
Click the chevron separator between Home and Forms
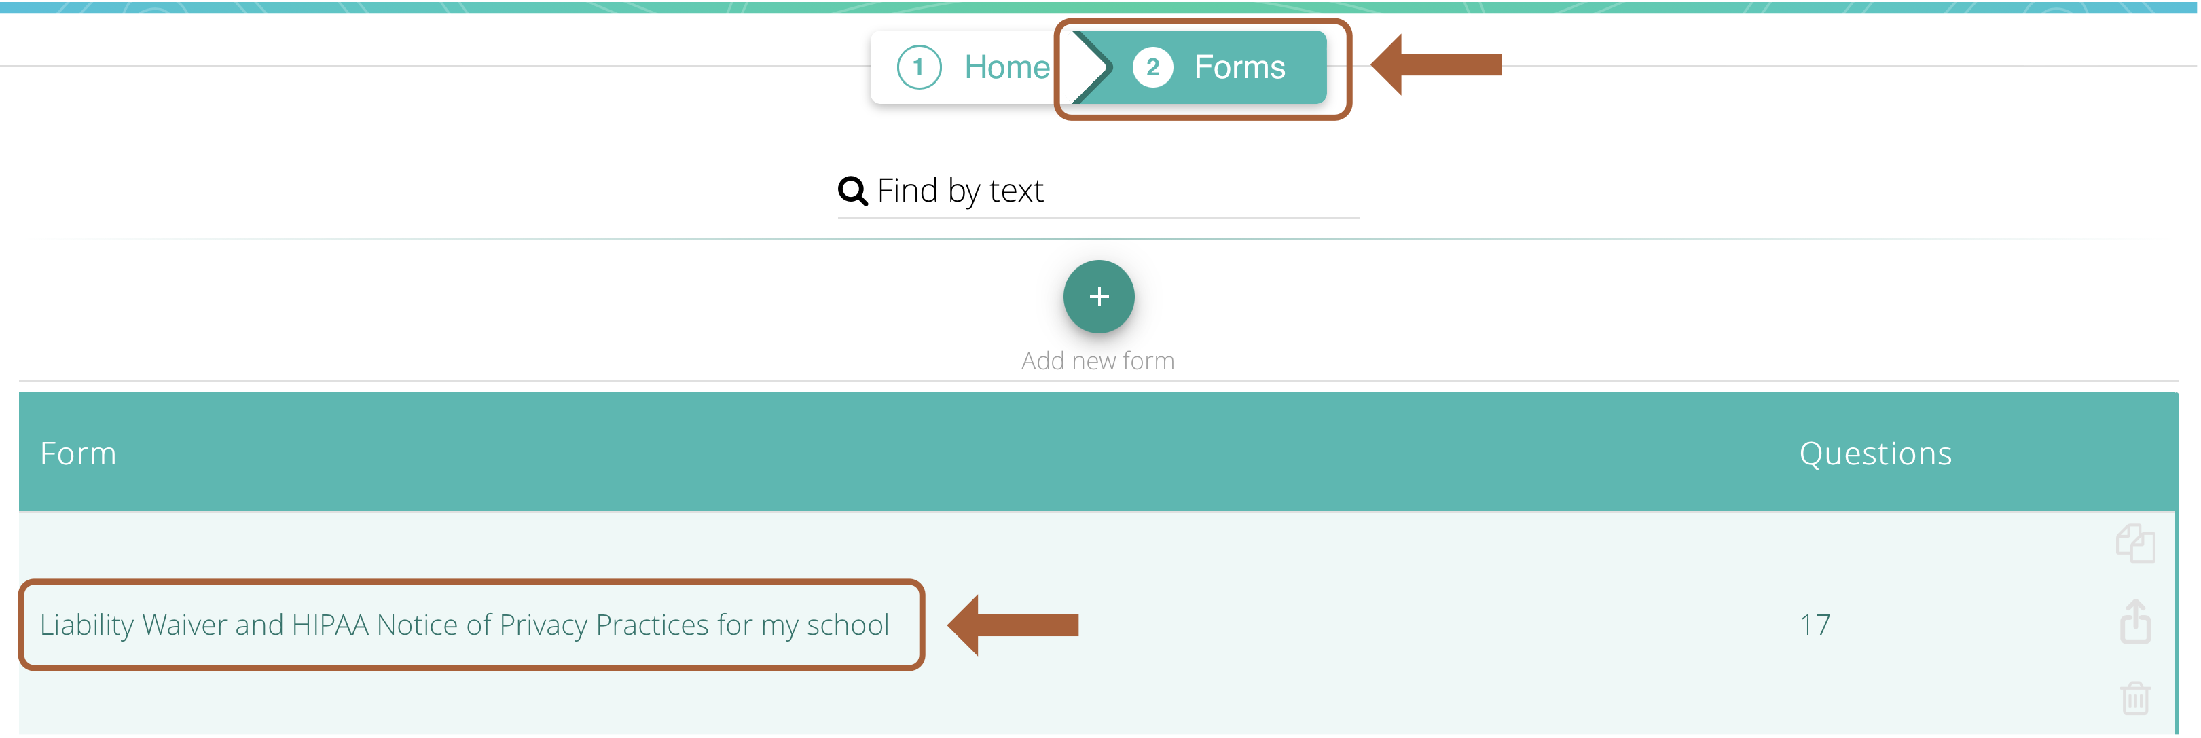tap(1092, 67)
